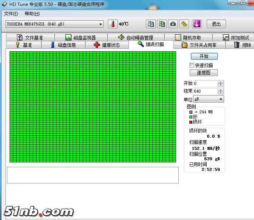The width and height of the screenshot is (254, 220).
Task: Click the red 损坏 legend swatch
Action: [191, 122]
